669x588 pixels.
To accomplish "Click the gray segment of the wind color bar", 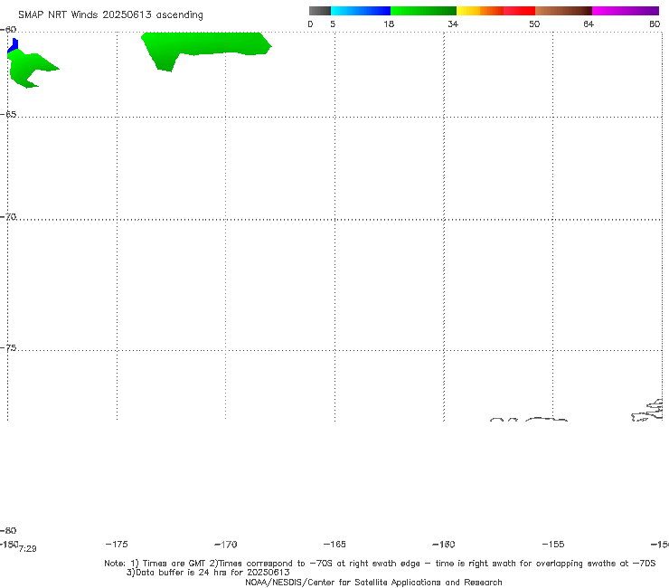I will pos(320,11).
